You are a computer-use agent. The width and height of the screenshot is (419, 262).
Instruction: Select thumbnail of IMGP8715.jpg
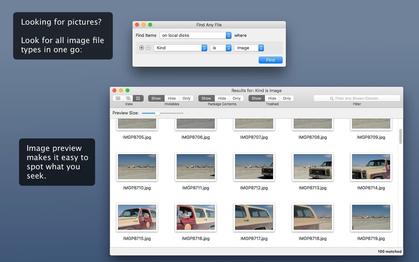click(x=137, y=218)
